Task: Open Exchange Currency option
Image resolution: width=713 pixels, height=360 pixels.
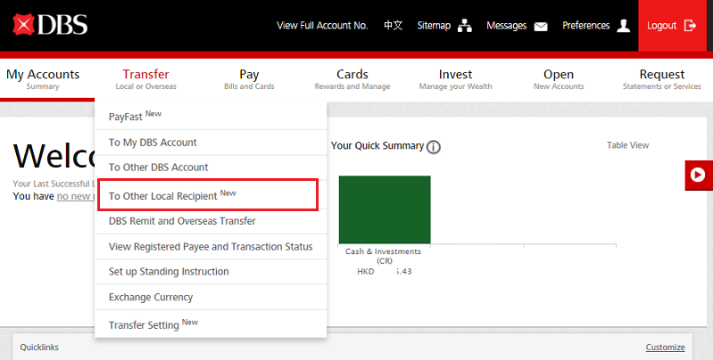Action: 156,297
